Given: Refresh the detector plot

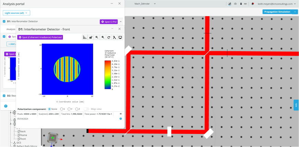Looking at the screenshot, I should coord(109,37).
